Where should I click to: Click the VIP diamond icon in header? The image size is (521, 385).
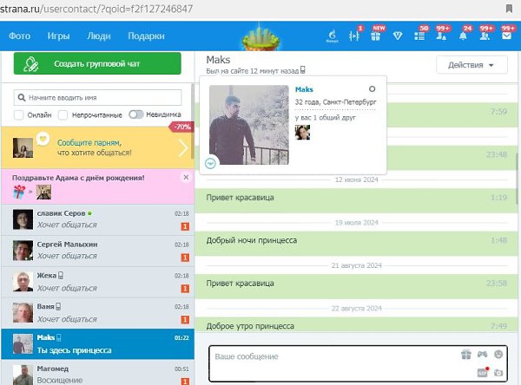click(398, 36)
